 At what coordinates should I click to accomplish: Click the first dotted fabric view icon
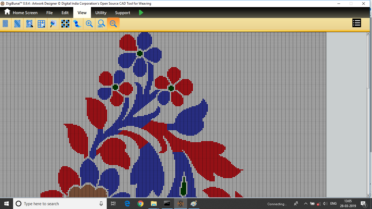5,24
